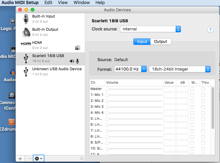The height and width of the screenshot is (163, 220).
Task: Click the HDMI logo icon
Action: [26, 44]
